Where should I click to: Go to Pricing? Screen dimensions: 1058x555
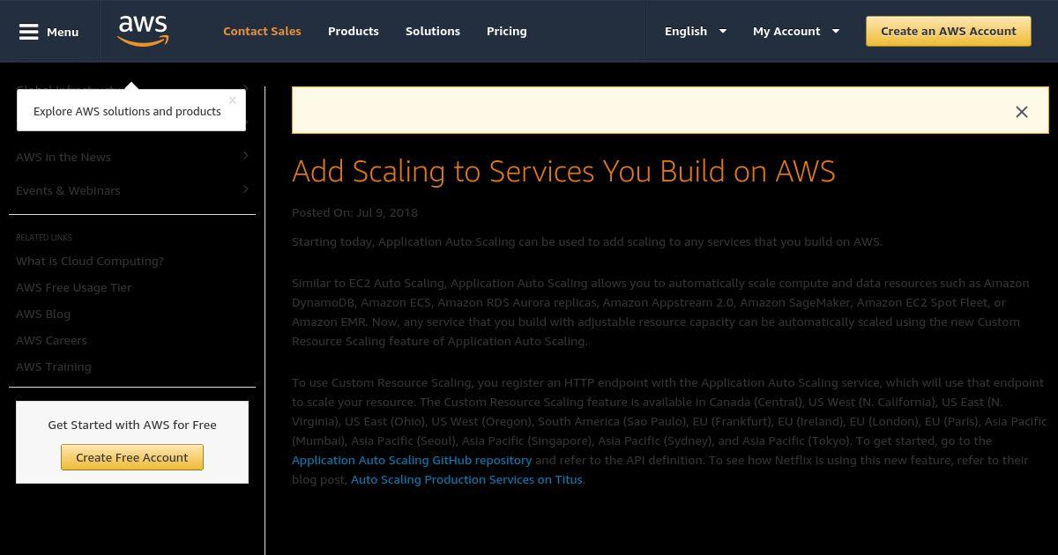point(507,31)
